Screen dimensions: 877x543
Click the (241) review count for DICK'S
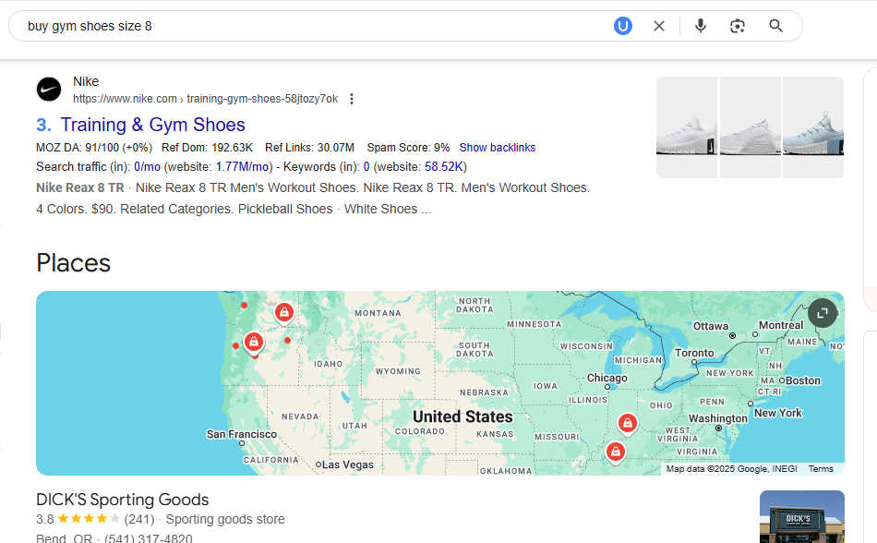[x=139, y=519]
